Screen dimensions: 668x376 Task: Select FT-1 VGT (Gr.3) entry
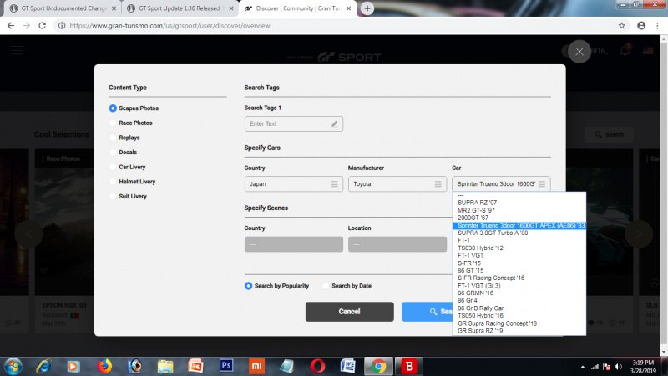pos(519,285)
